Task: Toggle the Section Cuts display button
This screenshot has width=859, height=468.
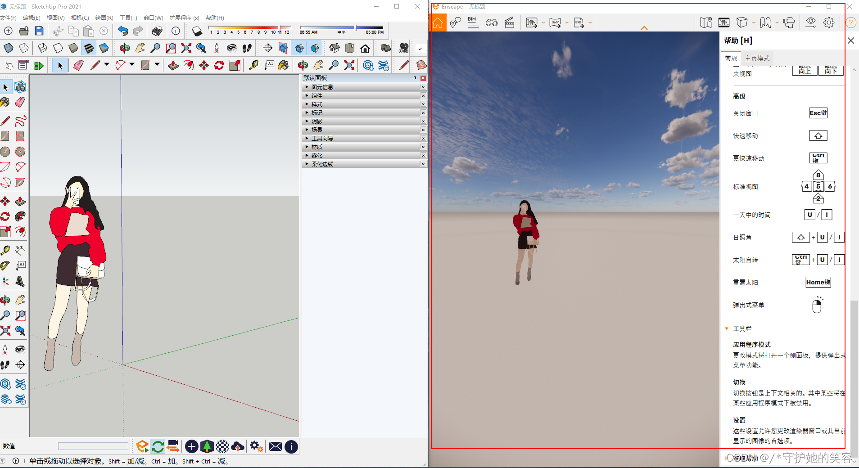Action: click(299, 48)
